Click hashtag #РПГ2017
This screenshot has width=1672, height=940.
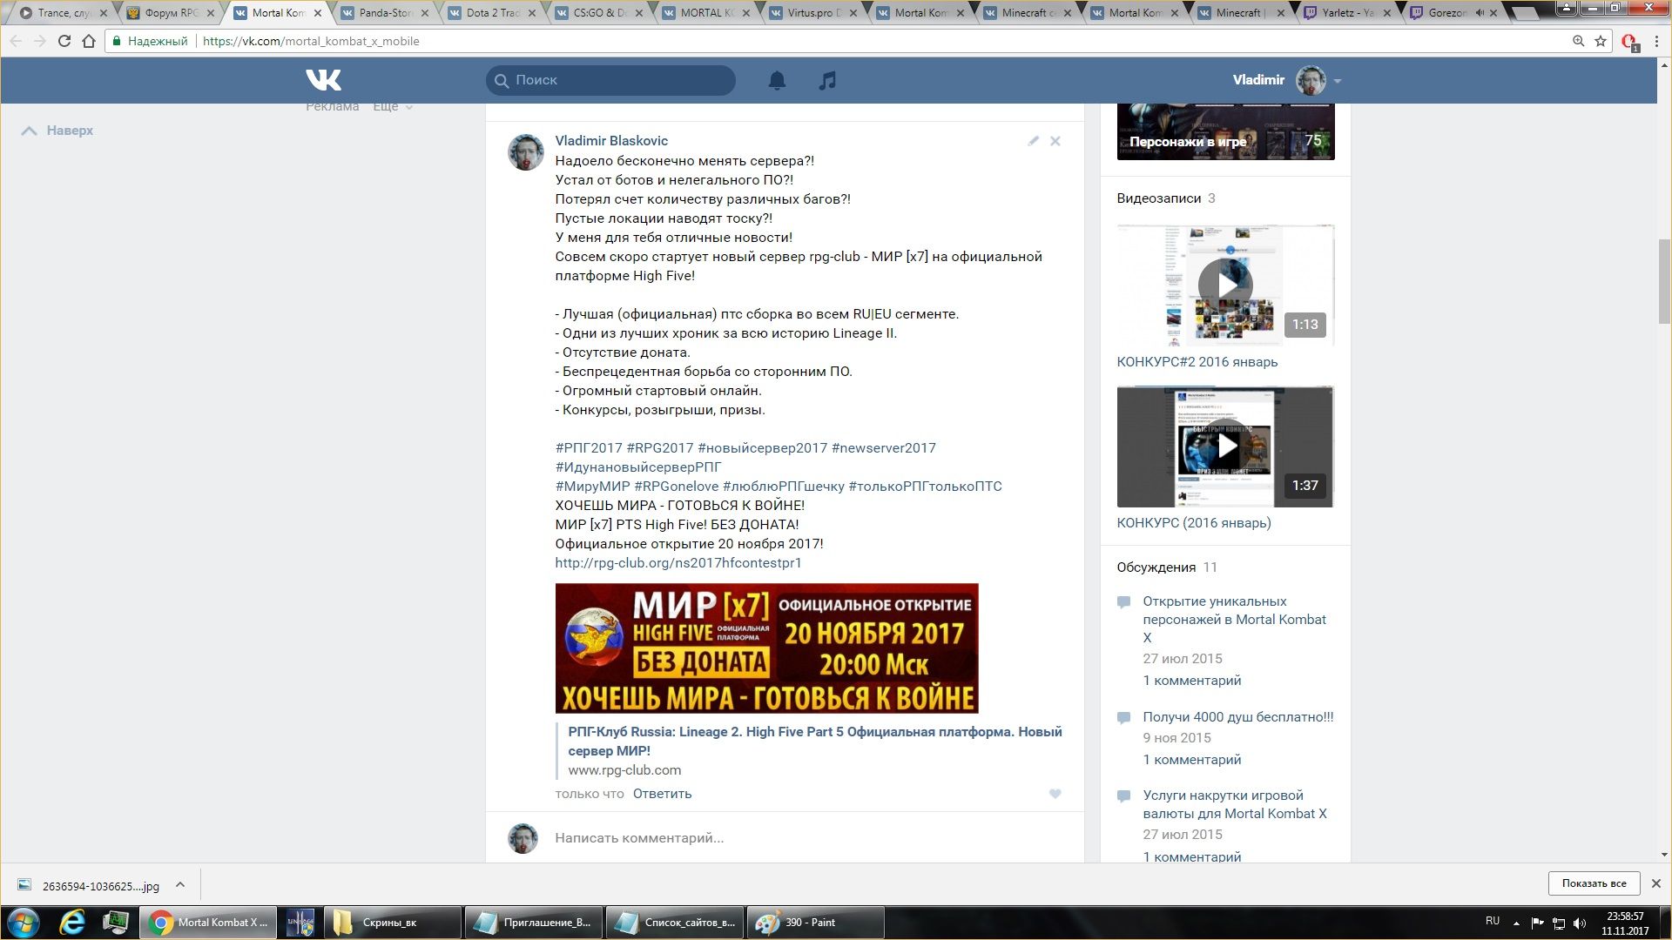pos(589,447)
